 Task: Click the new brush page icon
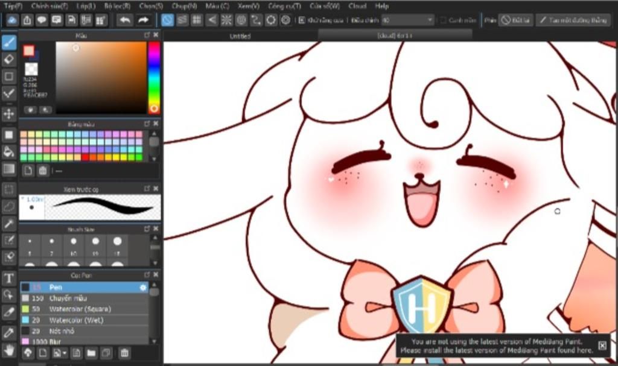coord(43,353)
